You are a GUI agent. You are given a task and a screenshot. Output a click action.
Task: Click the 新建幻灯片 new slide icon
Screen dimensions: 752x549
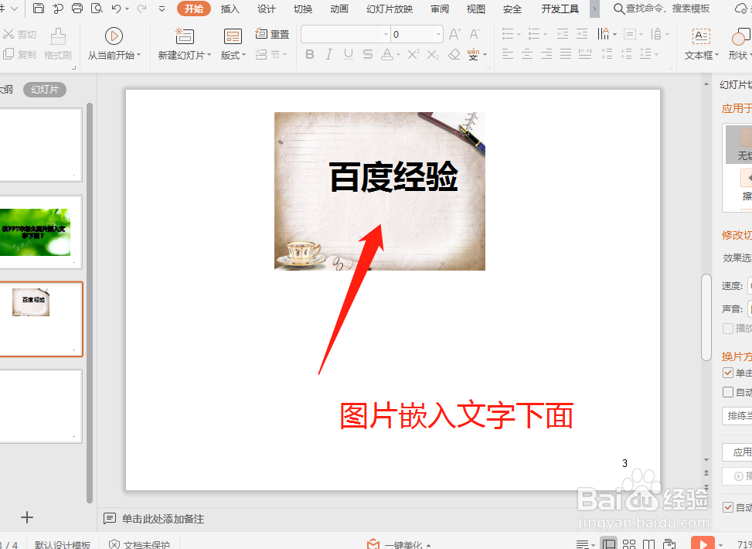185,36
